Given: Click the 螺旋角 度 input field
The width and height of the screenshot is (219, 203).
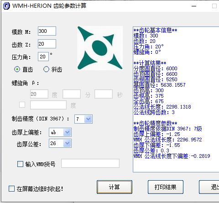Looking at the screenshot, I should click(x=39, y=94).
